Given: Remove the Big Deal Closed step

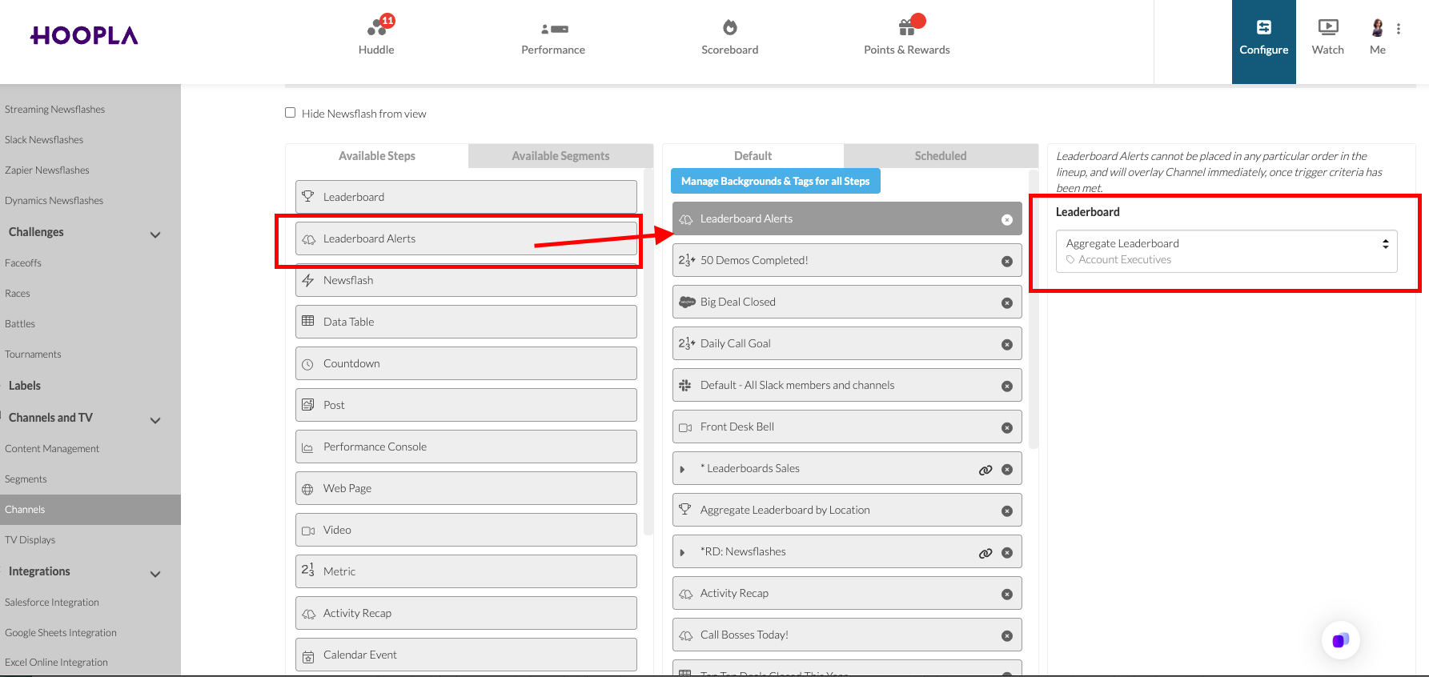Looking at the screenshot, I should [1007, 303].
